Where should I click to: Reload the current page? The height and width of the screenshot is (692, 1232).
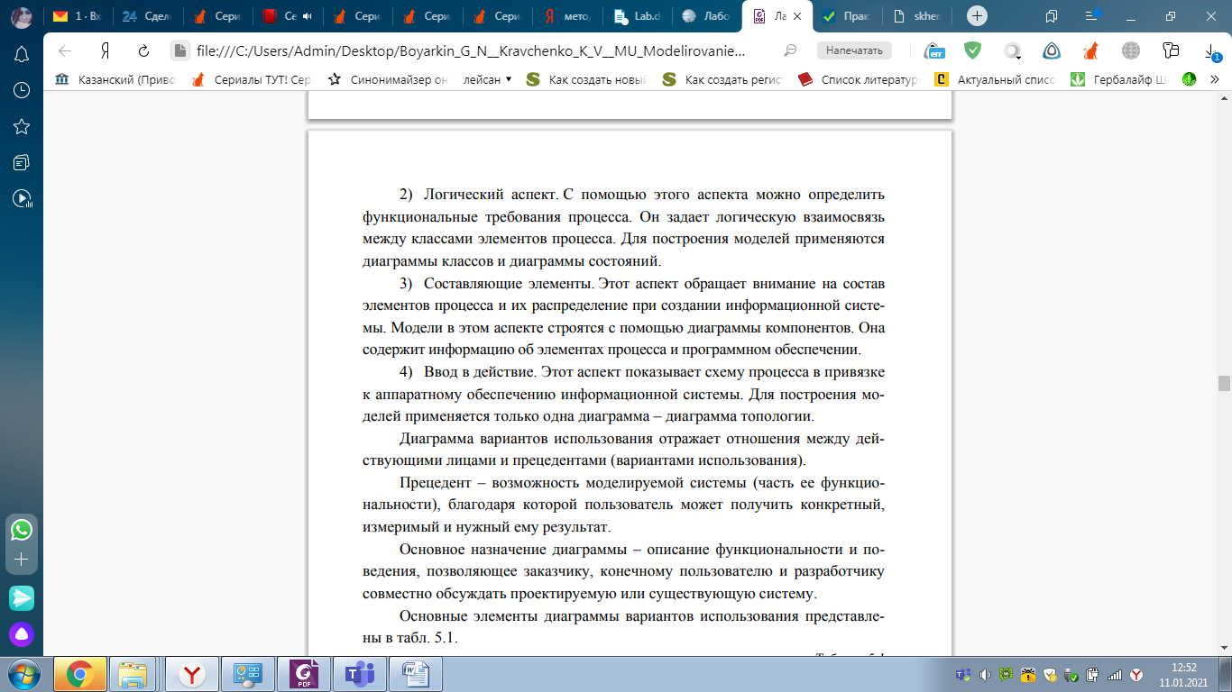pyautogui.click(x=143, y=50)
